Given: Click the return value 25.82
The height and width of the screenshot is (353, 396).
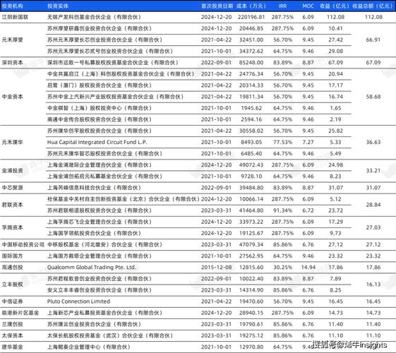Looking at the screenshot, I should tap(335, 131).
